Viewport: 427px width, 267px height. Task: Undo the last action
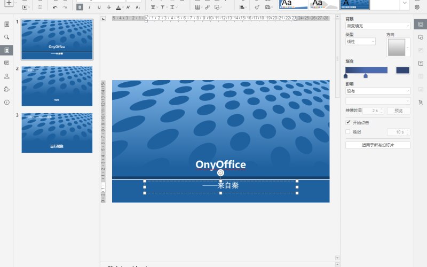coord(55,7)
